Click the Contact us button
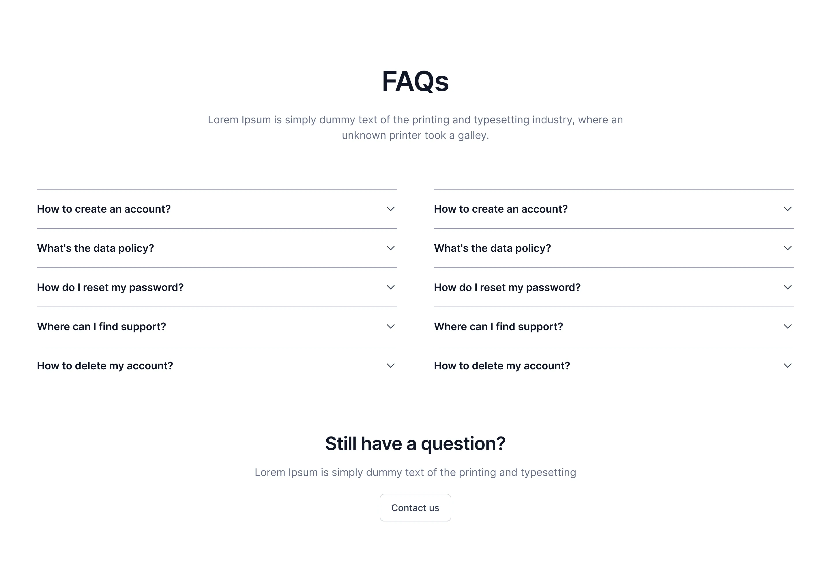Viewport: 831px width, 586px height. point(415,508)
